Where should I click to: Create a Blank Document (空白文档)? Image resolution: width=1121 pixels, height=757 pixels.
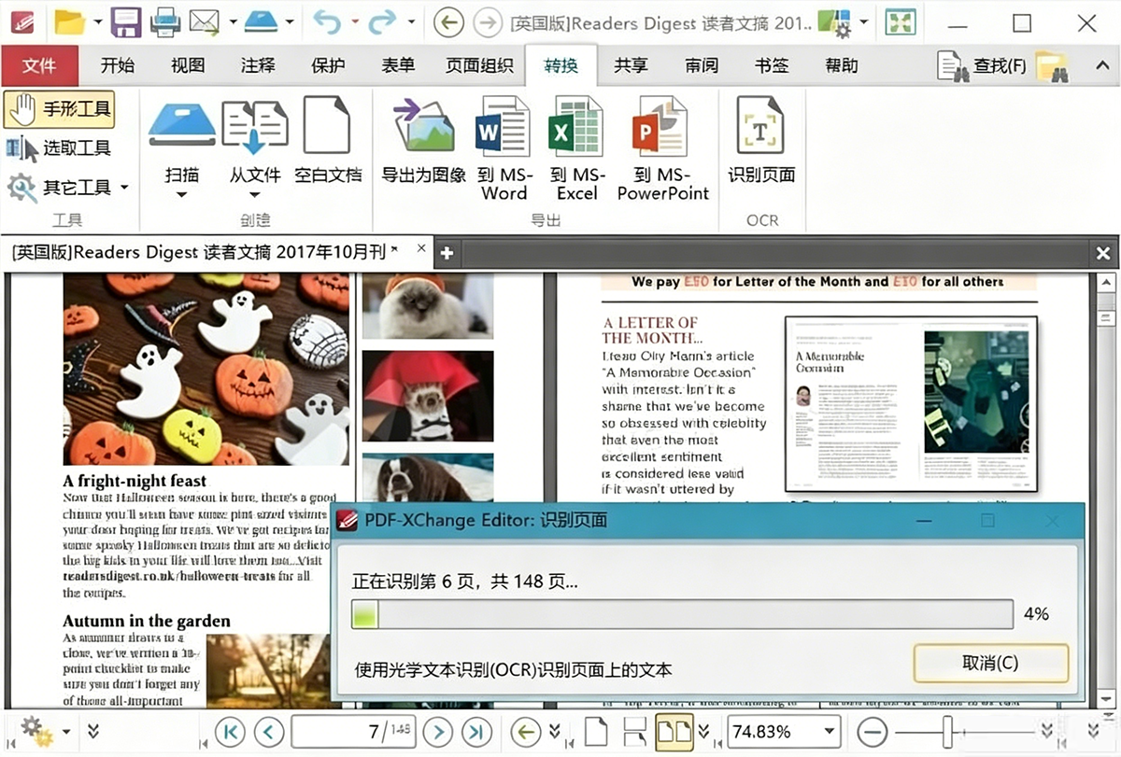[x=328, y=140]
